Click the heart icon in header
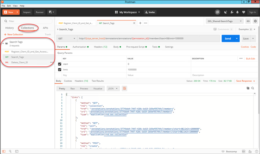 pyautogui.click(x=243, y=12)
